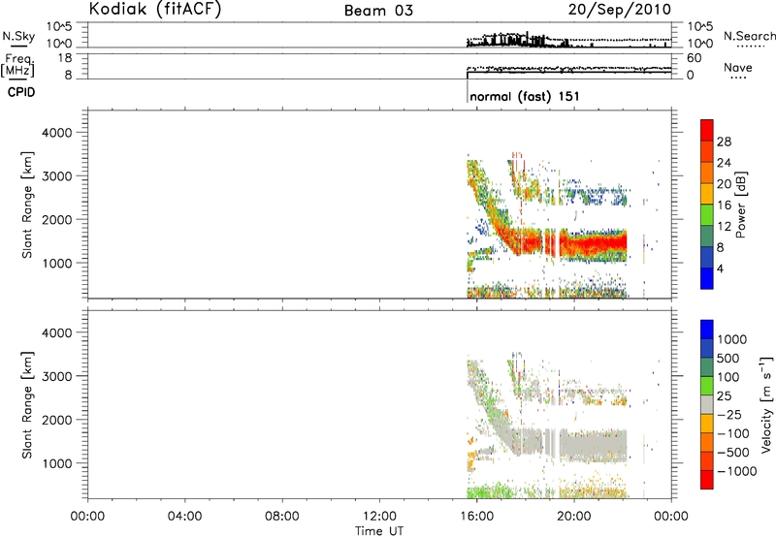Screen dimensions: 776x537
Task: Click the "Nave" legend label
Action: click(737, 67)
